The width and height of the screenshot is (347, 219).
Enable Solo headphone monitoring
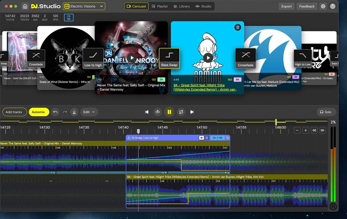(x=326, y=112)
